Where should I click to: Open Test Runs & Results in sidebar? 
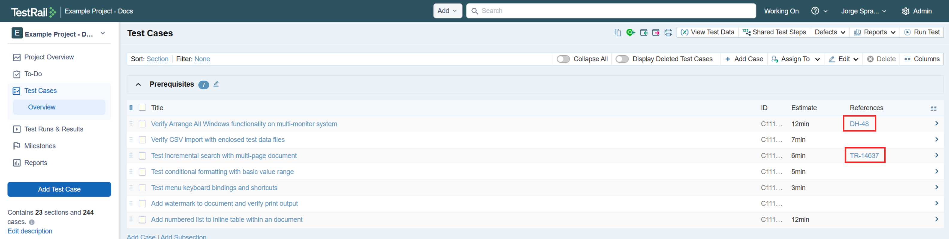point(53,129)
